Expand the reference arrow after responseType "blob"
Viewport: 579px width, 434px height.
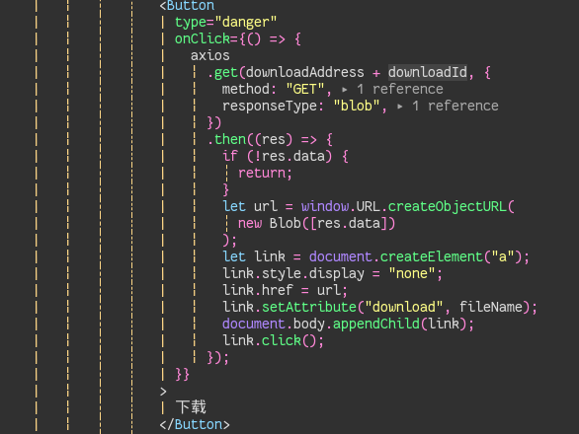(400, 107)
